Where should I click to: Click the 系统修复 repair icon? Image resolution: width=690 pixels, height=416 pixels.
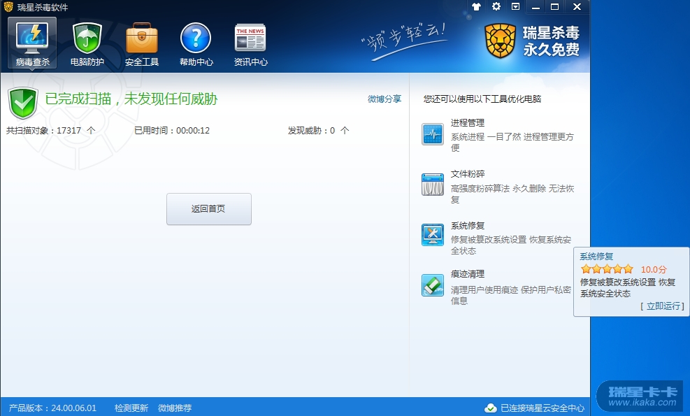coord(433,235)
